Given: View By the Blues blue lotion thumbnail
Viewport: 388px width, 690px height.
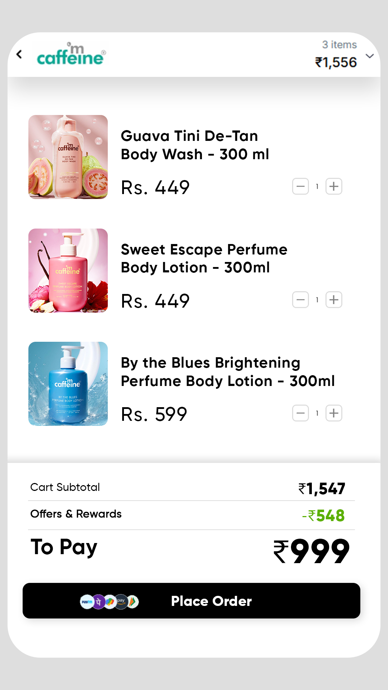Looking at the screenshot, I should click(x=68, y=384).
